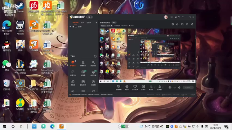Screen dimensions: 232x130
Task: Toggle the record camcorder icon in bottom bar
Action: (x=170, y=88)
